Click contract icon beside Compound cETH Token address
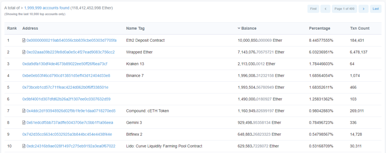 pos(24,111)
